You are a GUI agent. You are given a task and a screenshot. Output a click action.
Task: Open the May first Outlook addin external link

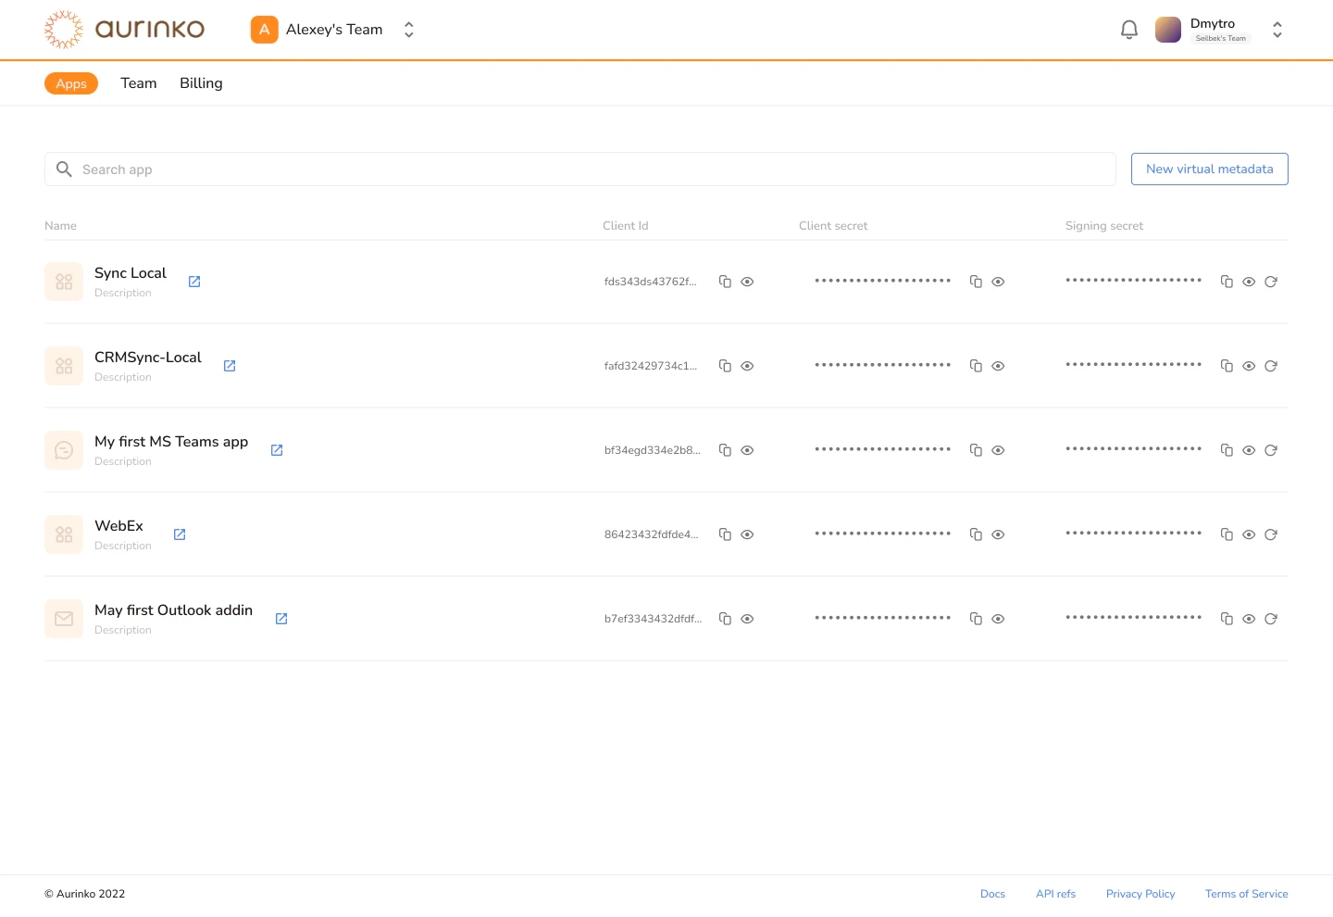click(x=281, y=619)
